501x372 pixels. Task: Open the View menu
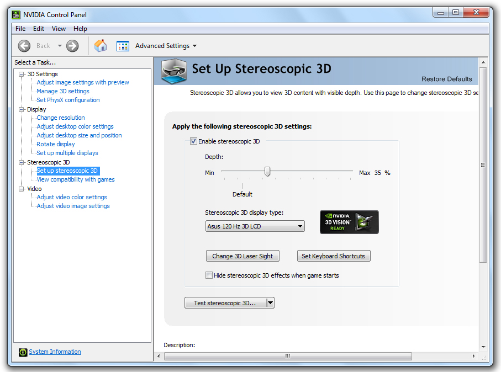(x=59, y=29)
